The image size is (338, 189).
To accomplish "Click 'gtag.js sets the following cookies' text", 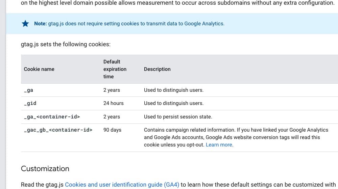I will [66, 44].
